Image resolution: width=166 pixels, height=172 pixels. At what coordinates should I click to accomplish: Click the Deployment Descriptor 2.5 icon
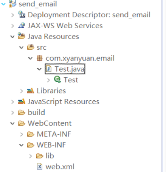coord(22,14)
